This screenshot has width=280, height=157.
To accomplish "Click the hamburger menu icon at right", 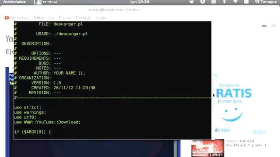I will (x=274, y=26).
